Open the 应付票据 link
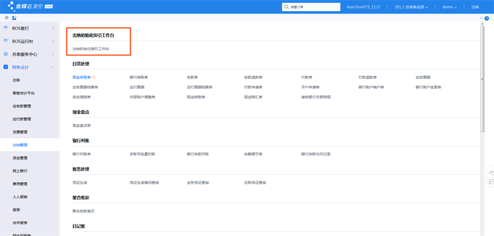 [137, 88]
